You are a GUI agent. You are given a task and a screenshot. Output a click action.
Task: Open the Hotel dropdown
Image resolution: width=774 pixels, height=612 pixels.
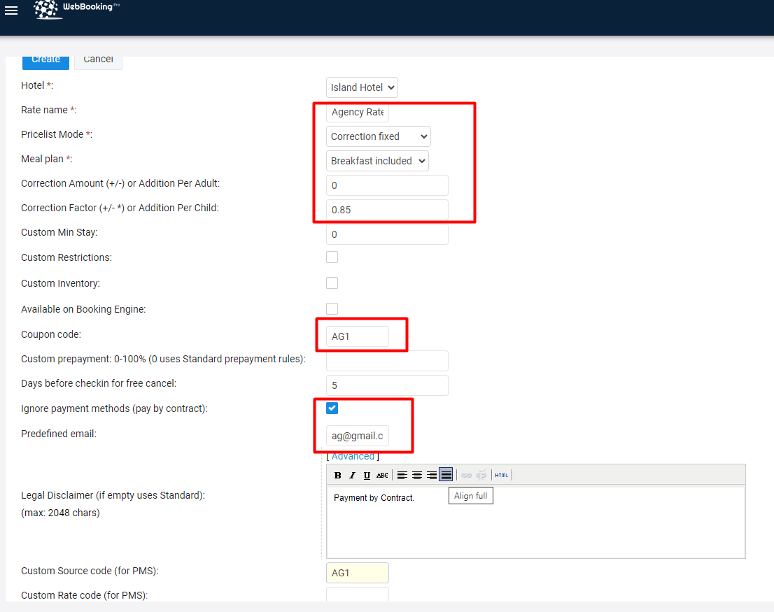[x=362, y=87]
